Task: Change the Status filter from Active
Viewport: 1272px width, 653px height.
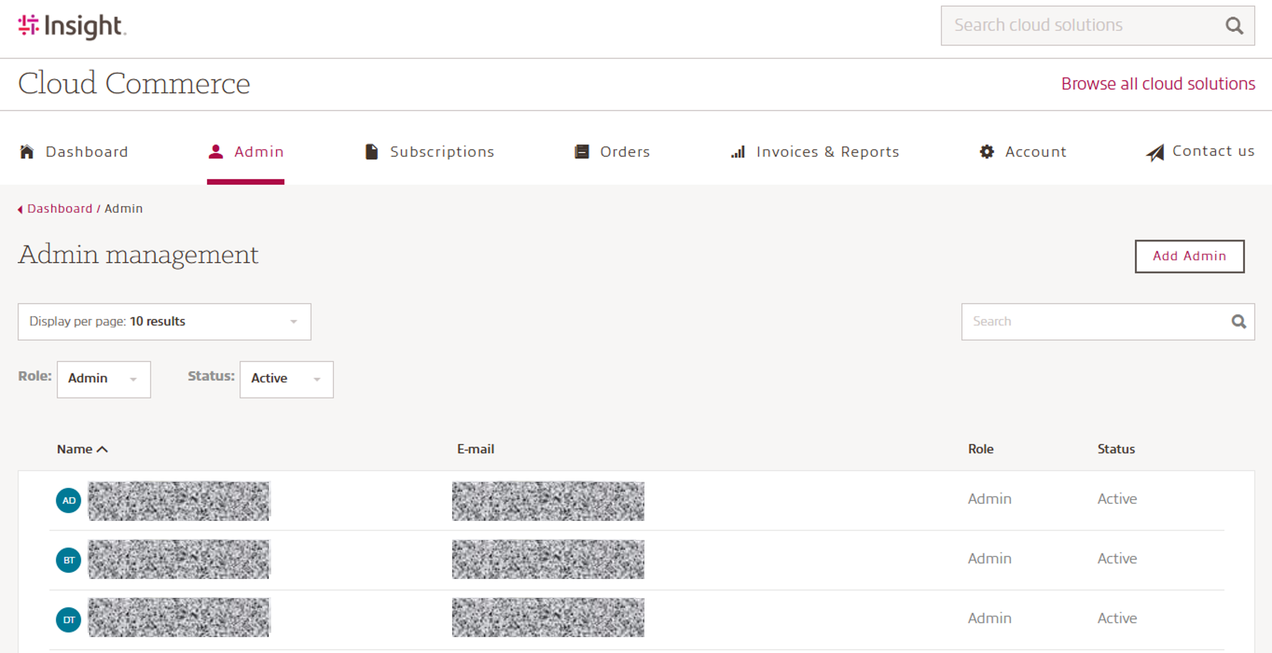Action: (286, 379)
